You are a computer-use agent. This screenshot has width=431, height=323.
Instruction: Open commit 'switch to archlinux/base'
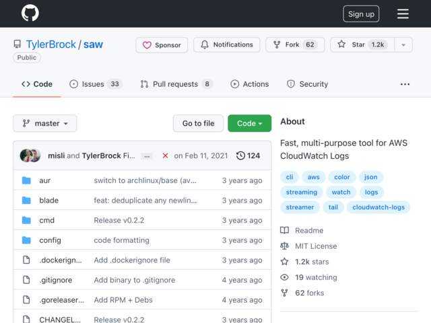tap(145, 180)
